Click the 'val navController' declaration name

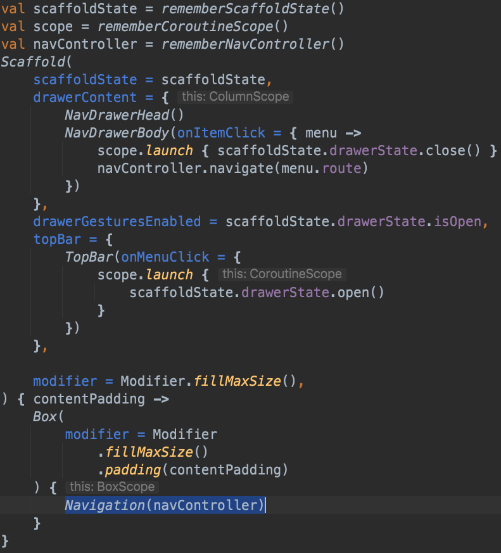(85, 44)
